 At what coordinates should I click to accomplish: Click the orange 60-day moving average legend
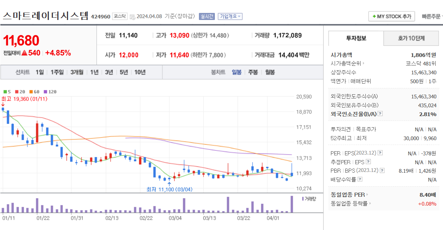coord(34,92)
